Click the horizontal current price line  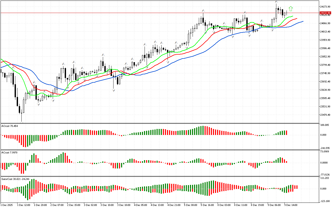click(x=157, y=13)
